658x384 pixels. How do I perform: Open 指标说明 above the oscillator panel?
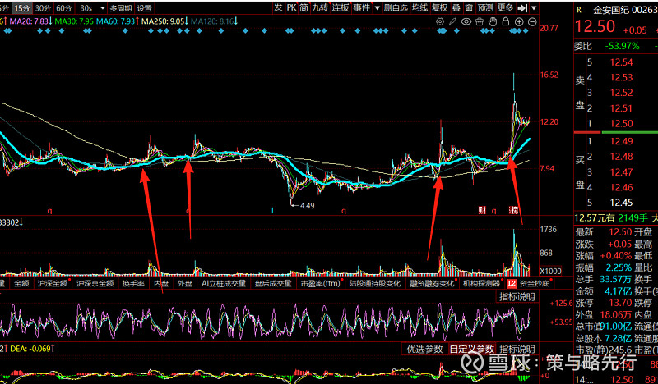[517, 297]
